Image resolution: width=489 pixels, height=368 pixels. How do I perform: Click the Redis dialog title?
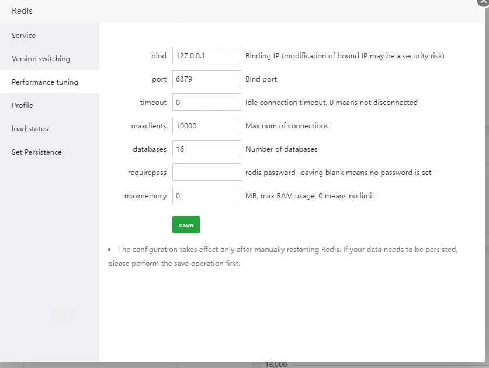click(22, 11)
